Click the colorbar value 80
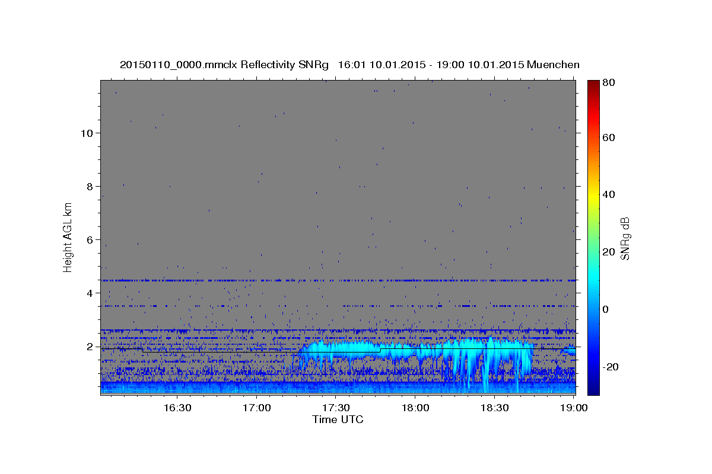712x474 pixels. click(609, 82)
